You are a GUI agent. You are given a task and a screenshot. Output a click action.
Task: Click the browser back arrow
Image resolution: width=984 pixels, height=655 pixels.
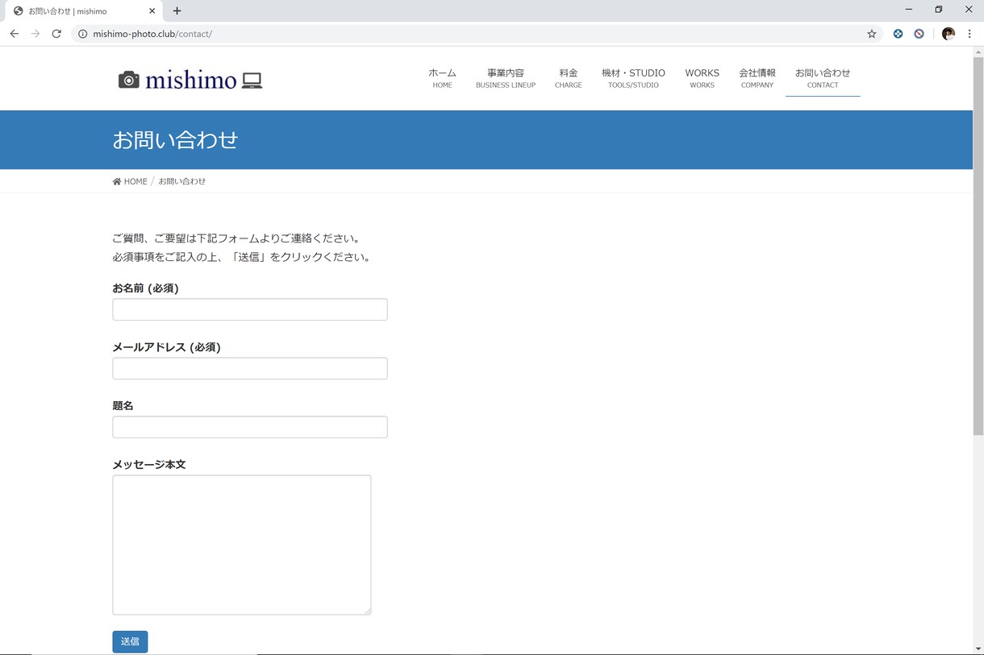(15, 34)
